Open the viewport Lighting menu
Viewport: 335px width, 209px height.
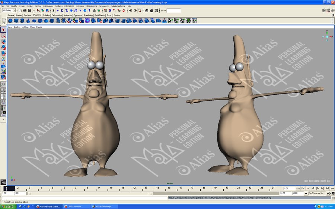(25, 27)
